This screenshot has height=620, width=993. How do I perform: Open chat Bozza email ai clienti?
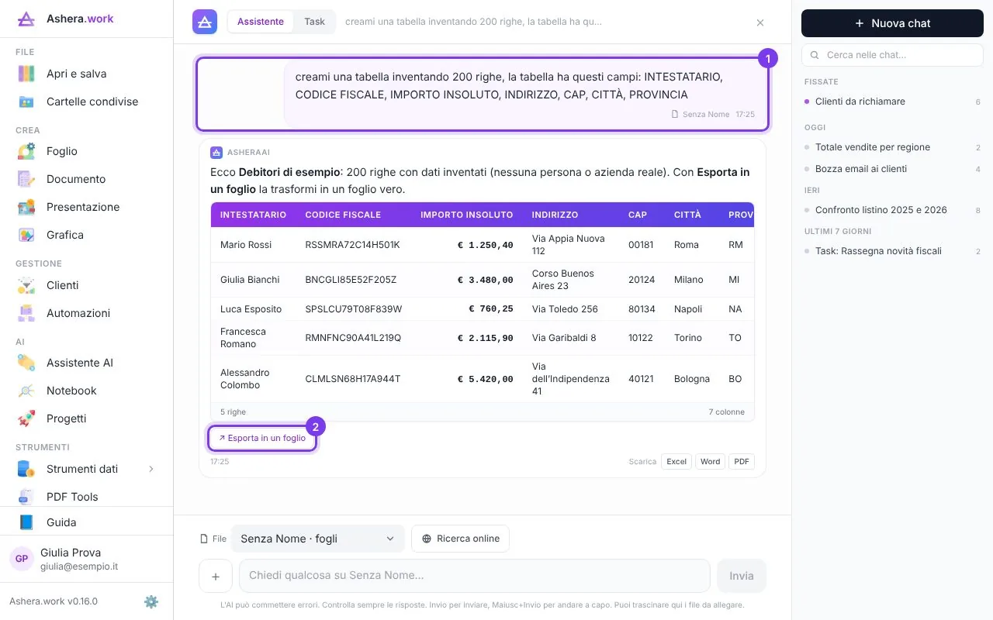pyautogui.click(x=892, y=169)
